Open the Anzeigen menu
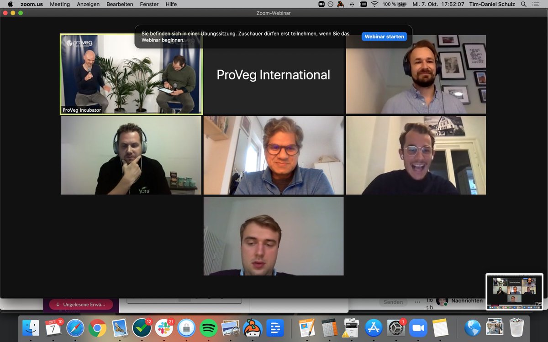Screen dimensions: 548x342 88,4
